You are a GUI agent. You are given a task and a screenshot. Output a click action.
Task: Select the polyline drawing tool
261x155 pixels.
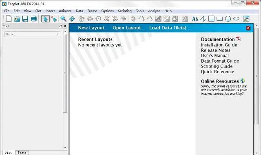(203, 19)
